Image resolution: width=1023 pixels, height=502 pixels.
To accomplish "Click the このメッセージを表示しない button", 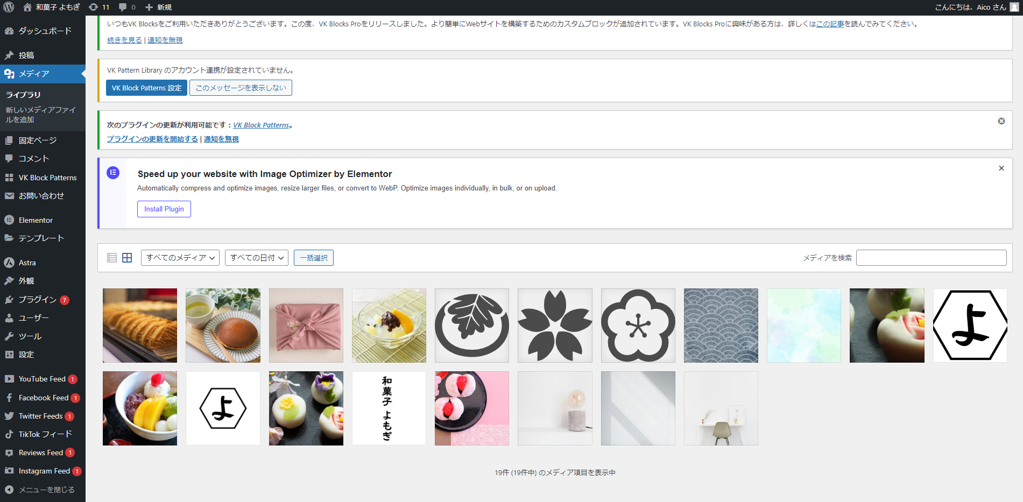I will point(241,88).
